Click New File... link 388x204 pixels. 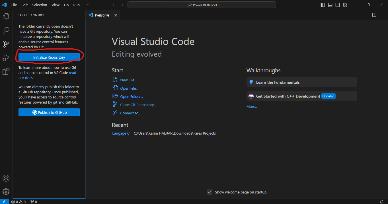[x=128, y=80]
